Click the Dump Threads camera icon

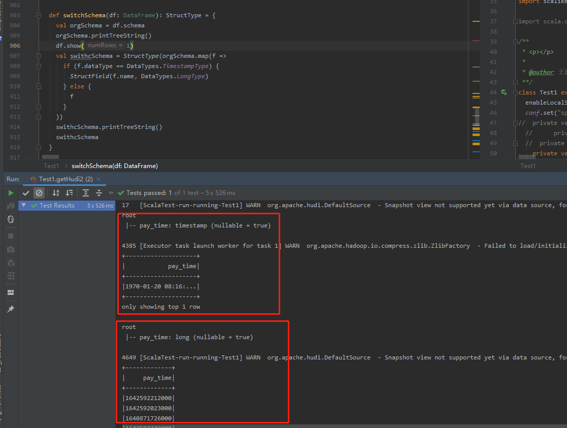coord(11,249)
